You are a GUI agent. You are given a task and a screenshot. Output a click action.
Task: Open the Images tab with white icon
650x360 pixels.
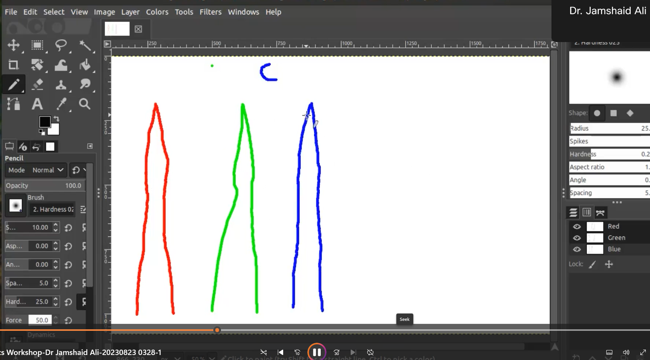(50, 147)
